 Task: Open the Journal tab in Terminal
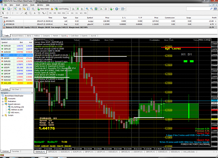click(93, 35)
